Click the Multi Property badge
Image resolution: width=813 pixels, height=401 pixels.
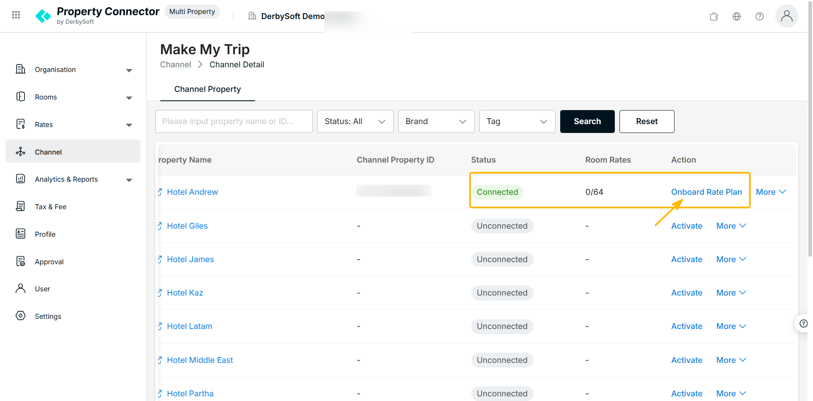point(192,11)
